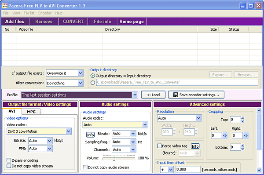Click the Status column header

(x=234, y=29)
